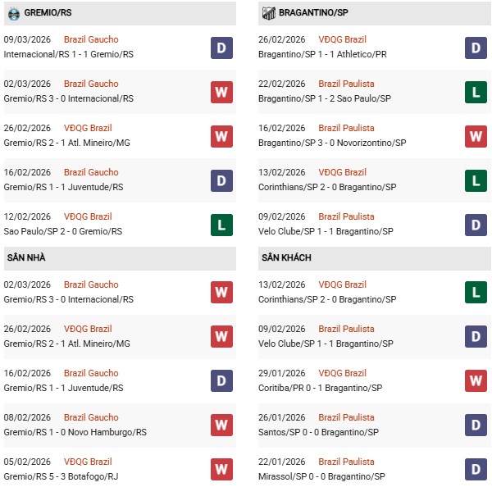Click the W badge for Bragantino 3-0 Novorizontino
492x487 pixels.
point(476,136)
